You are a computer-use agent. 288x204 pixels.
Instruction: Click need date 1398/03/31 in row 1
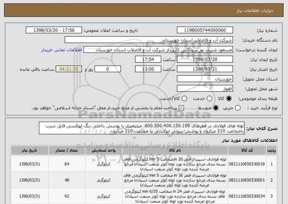29,164
